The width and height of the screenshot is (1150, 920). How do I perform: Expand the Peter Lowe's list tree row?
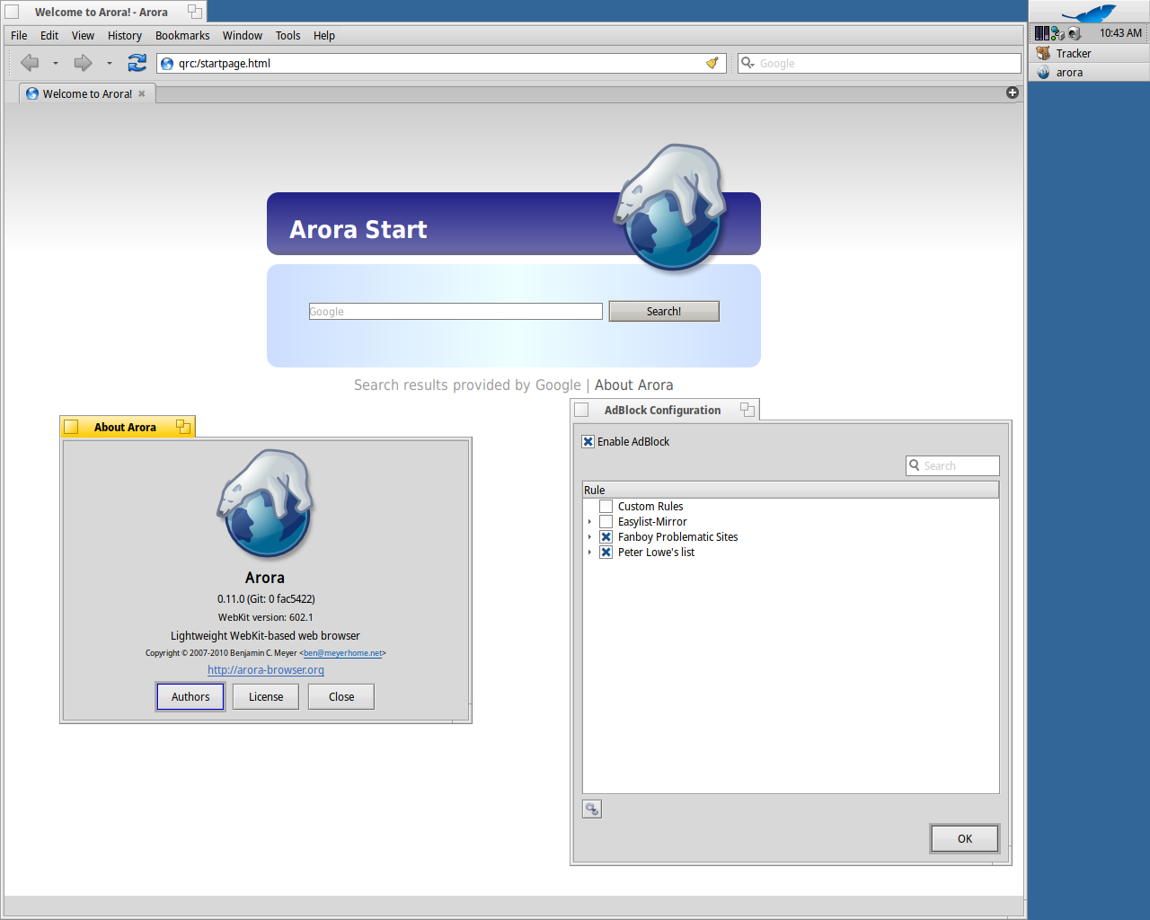point(589,553)
